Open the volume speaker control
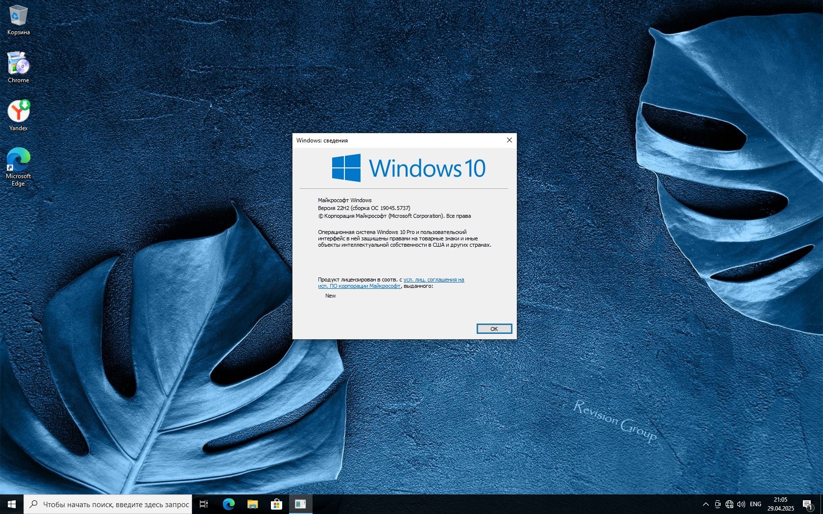The width and height of the screenshot is (823, 514). 741,504
